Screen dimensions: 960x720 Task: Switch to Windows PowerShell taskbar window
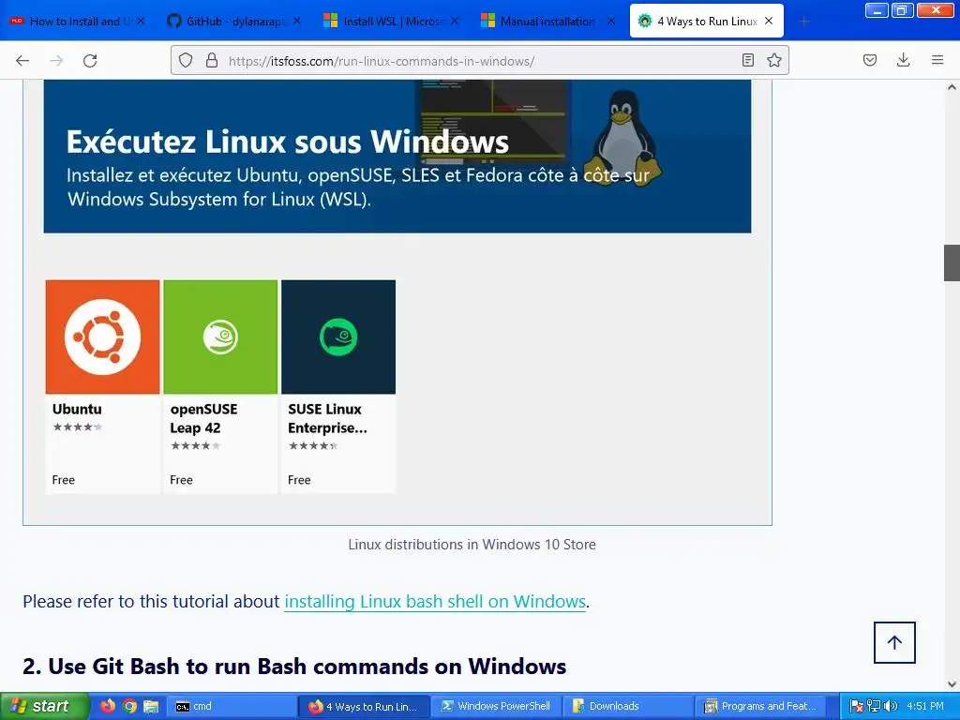coord(496,706)
